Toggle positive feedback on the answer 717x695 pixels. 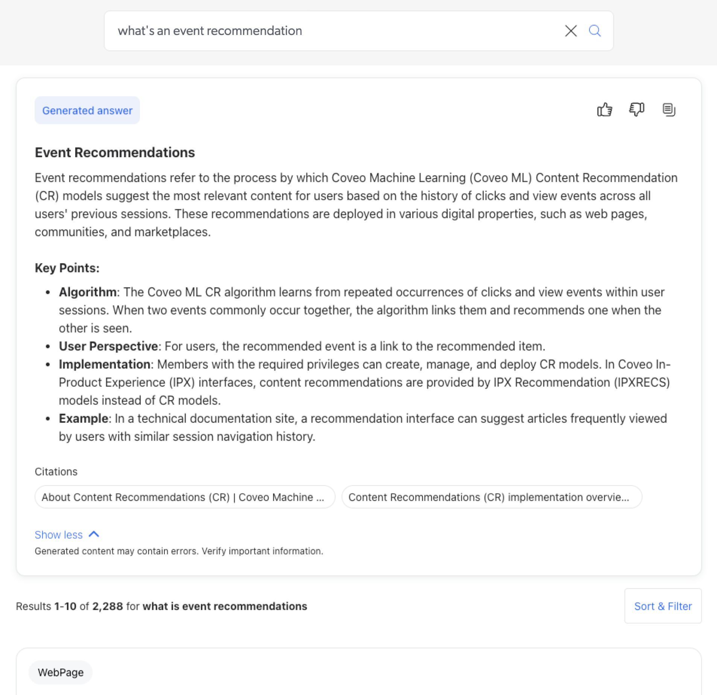604,109
